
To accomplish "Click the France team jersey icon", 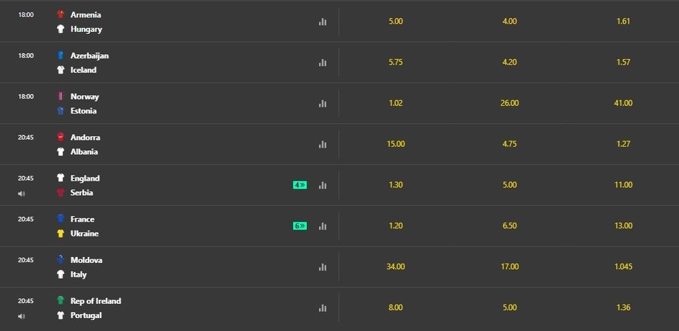I will pos(60,219).
